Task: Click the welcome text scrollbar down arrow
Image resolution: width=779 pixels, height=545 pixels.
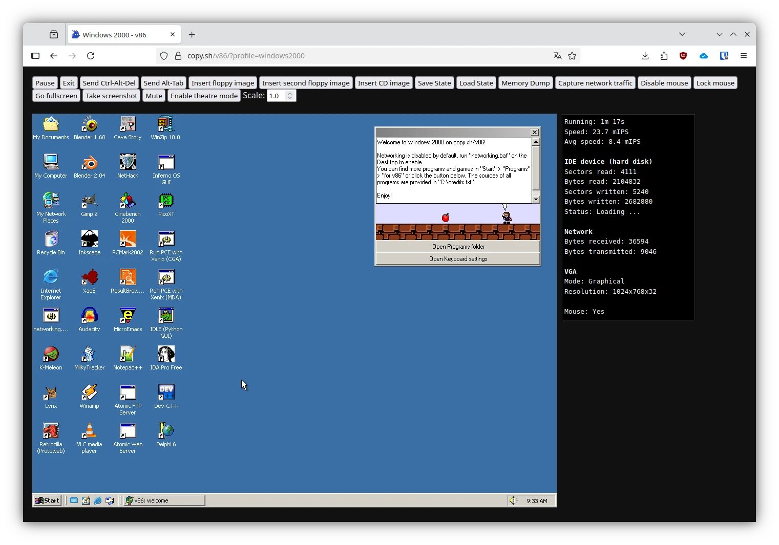Action: point(536,200)
